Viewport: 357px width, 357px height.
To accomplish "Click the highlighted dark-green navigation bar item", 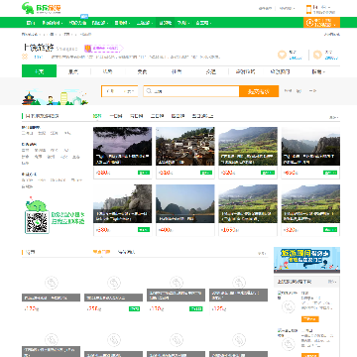I will click(x=165, y=23).
